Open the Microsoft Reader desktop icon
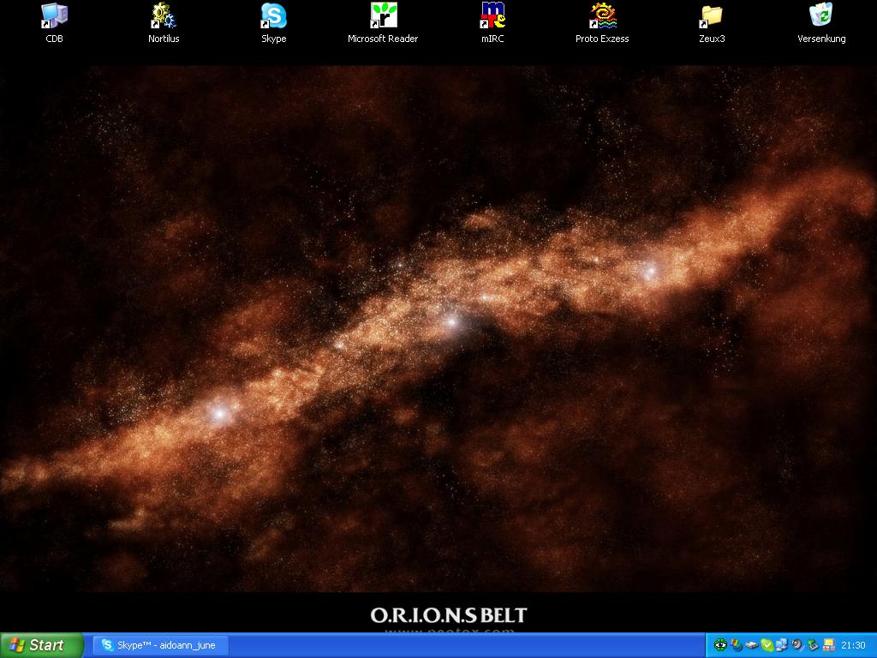Screen dimensions: 877x658 coord(383,16)
